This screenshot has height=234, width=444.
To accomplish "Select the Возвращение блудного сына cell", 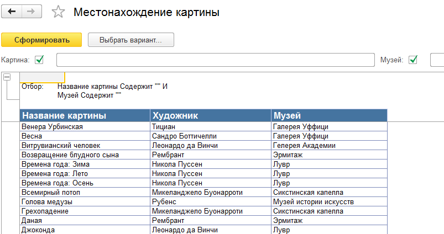I will point(85,155).
